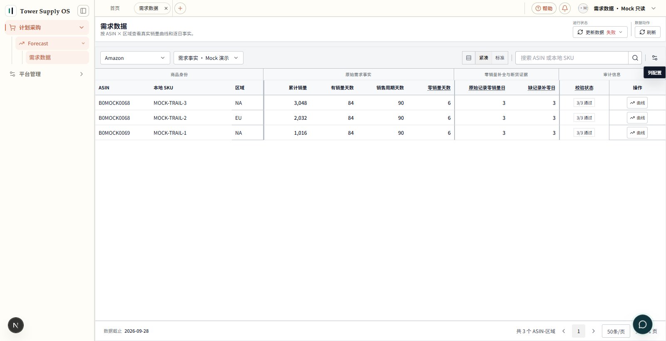Click the 搜索 ASIN 或本地 SKU field
The image size is (666, 341).
point(572,58)
